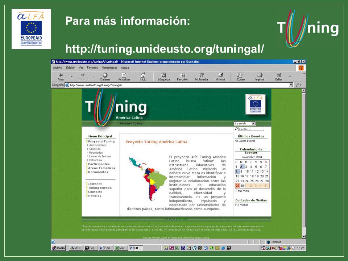Image resolution: width=348 pixels, height=261 pixels.
Task: Open the Líneas de Trabajo link
Action: point(100,157)
